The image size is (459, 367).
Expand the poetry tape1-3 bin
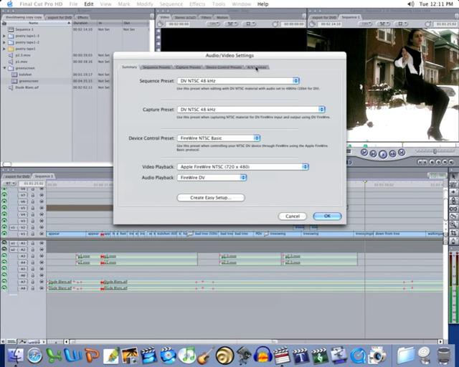(4, 36)
